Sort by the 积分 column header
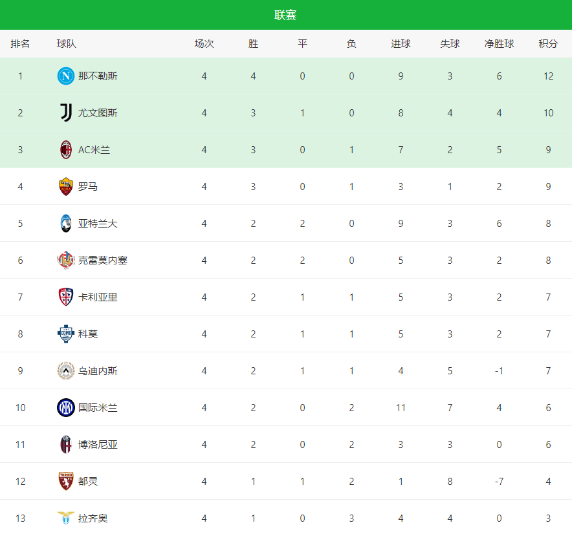The width and height of the screenshot is (572, 534). (548, 44)
